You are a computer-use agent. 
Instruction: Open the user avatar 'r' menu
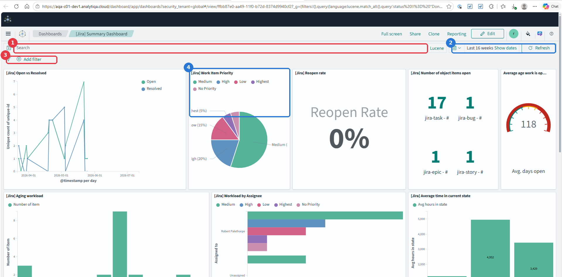tap(514, 34)
